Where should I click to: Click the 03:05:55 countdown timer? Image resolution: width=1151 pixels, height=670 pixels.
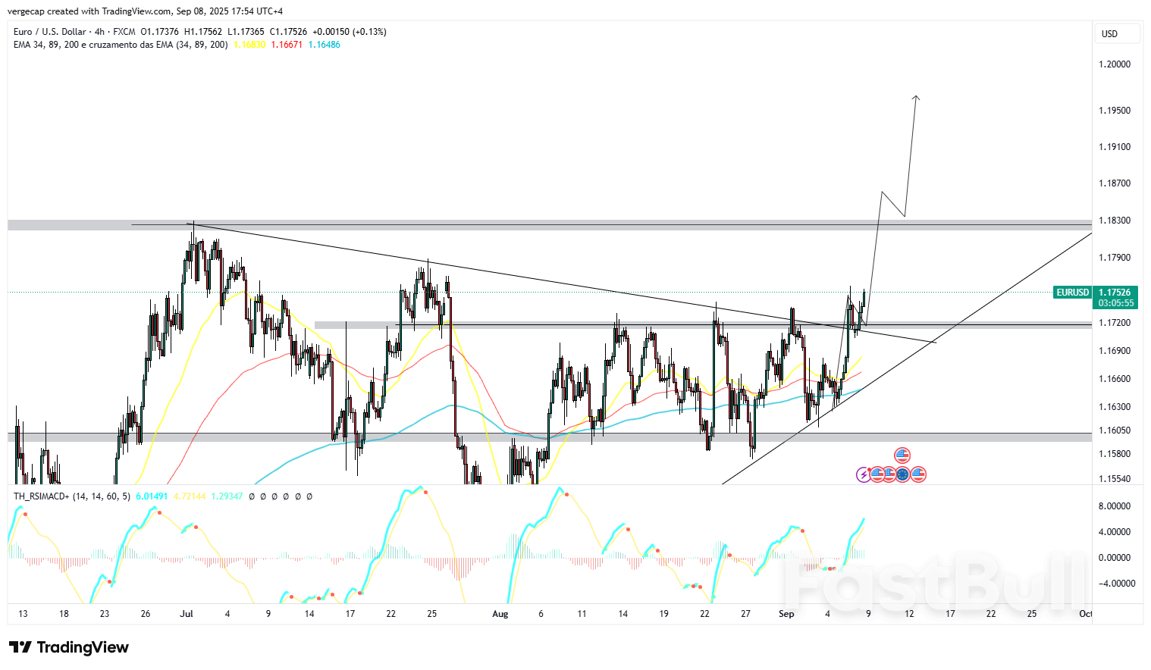(1116, 302)
